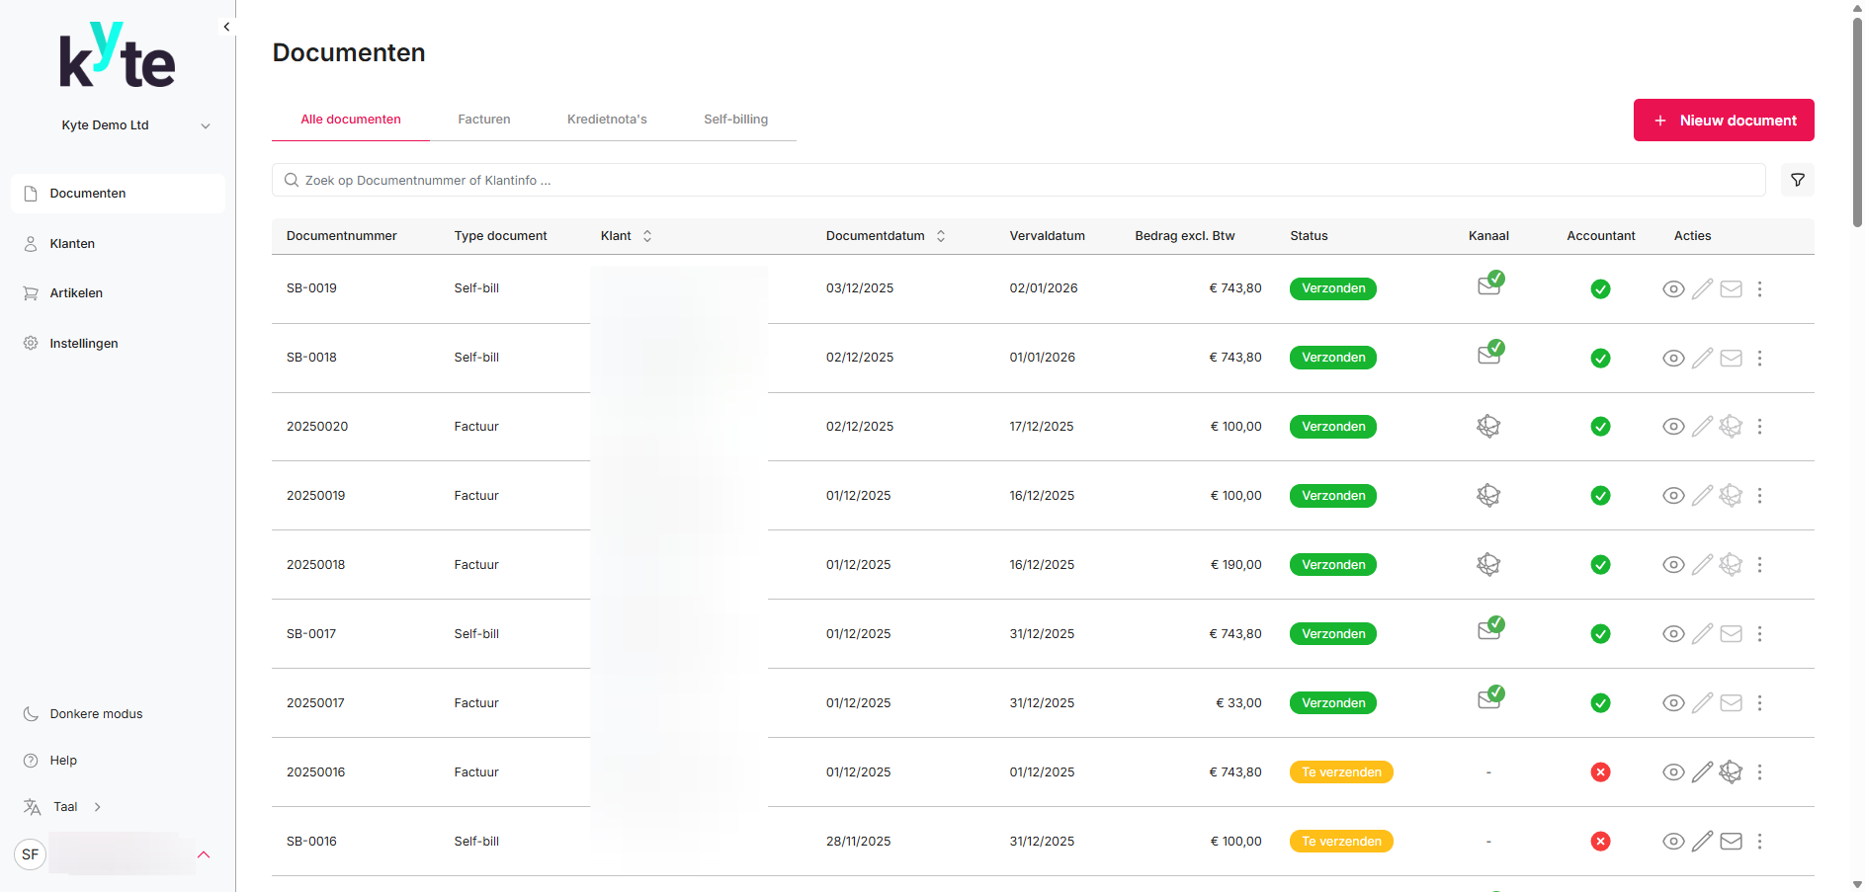Focus the document number search field

[x=1018, y=181]
